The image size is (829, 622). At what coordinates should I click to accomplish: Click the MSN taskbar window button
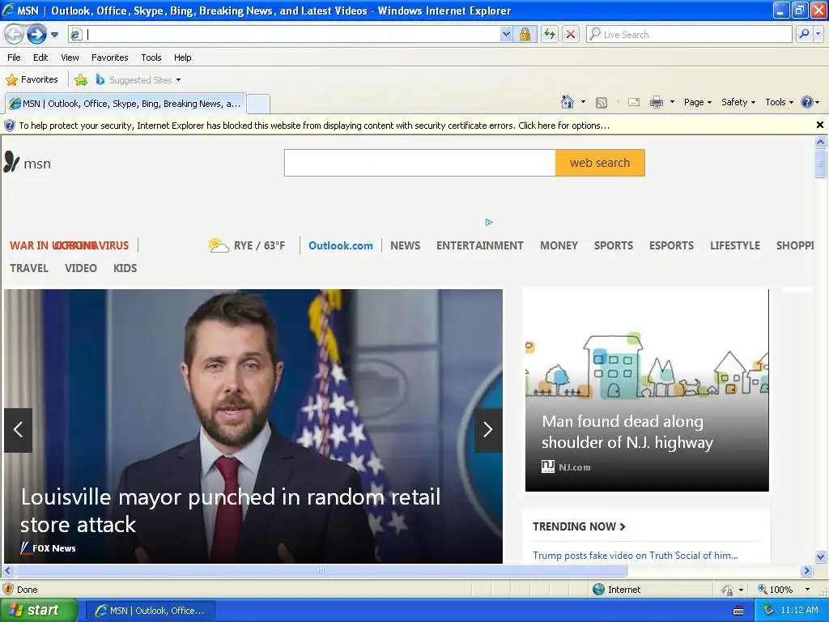[150, 611]
